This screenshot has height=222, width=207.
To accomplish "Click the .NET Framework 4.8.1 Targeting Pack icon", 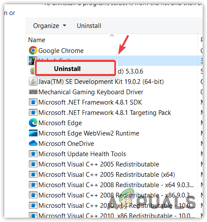I will click(33, 112).
